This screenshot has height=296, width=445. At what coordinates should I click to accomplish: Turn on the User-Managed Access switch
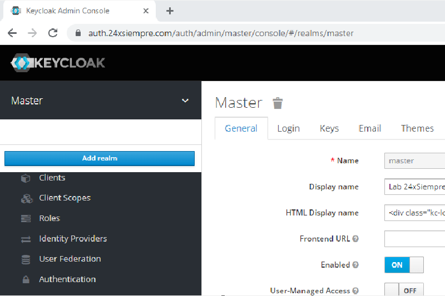[x=404, y=289]
